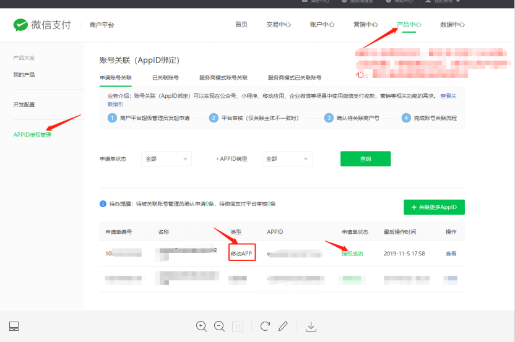Switch to 服务商模式已关联账号 tab
The width and height of the screenshot is (515, 342).
tap(295, 78)
